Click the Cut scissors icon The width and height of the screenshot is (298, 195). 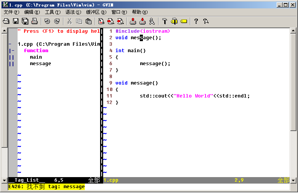70,21
